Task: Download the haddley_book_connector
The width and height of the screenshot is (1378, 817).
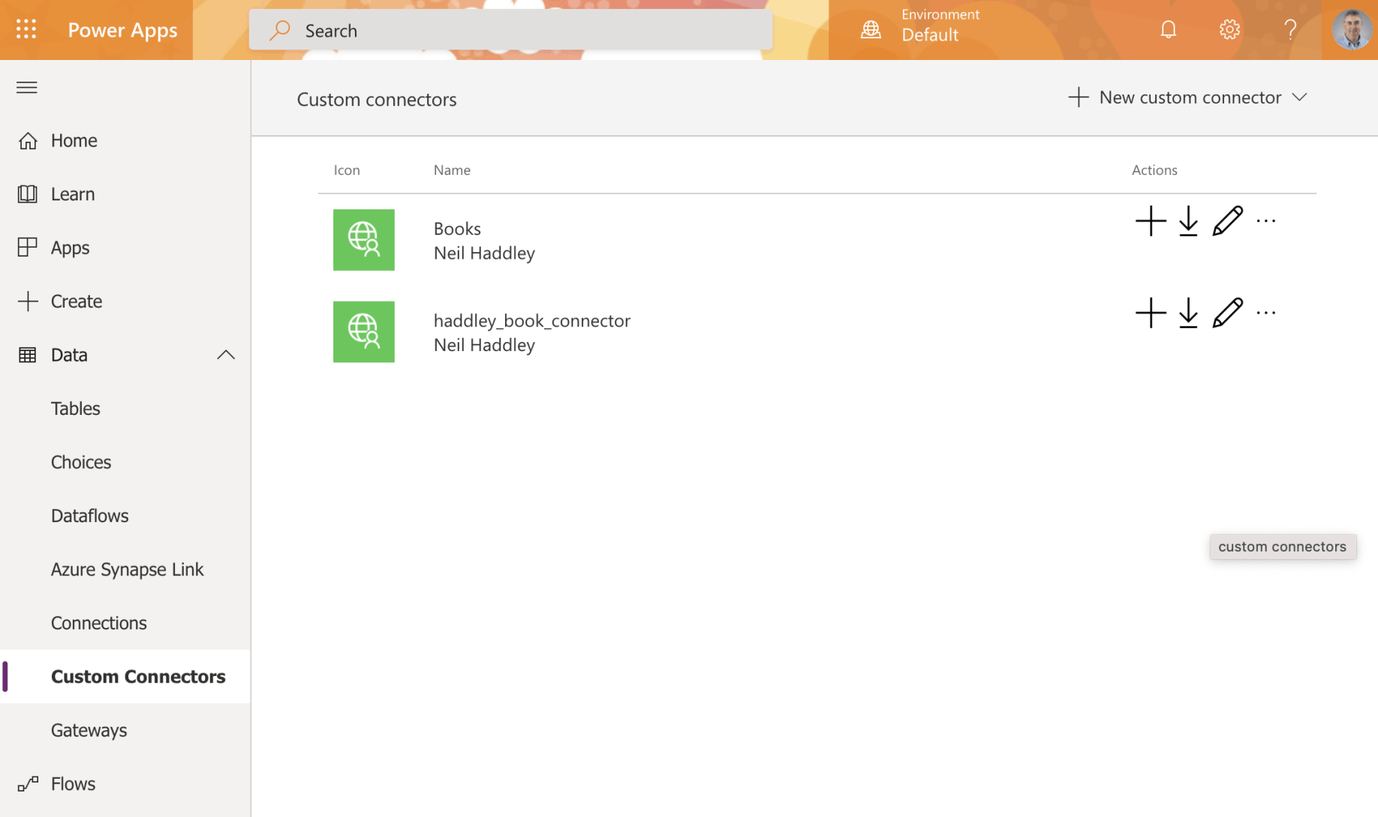Action: (x=1188, y=314)
